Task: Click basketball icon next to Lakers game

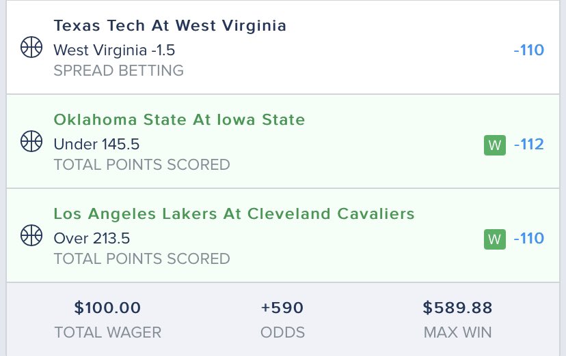Action: (x=31, y=235)
